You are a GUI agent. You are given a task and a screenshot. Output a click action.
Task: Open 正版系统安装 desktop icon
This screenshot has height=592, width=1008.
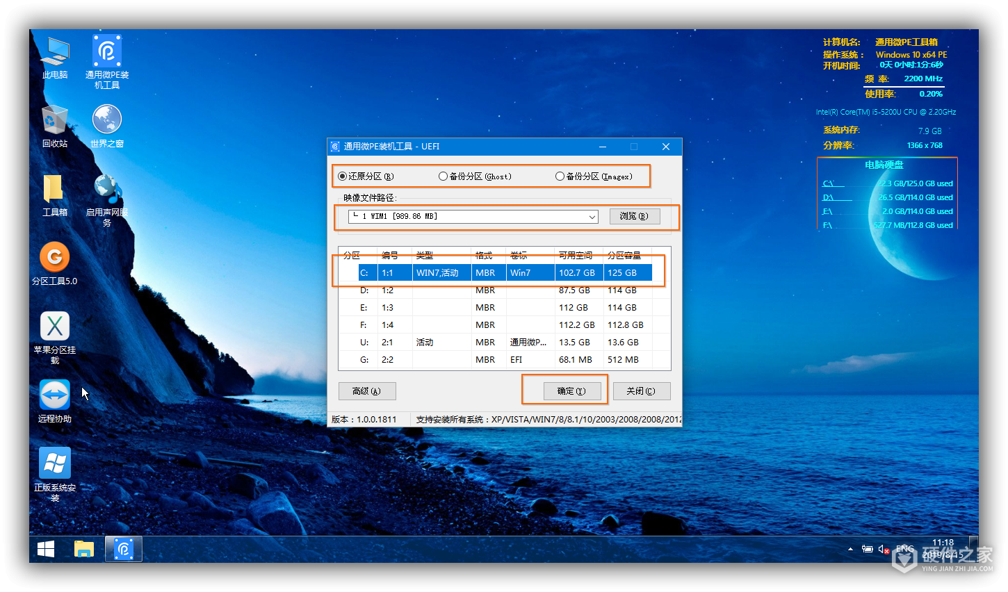click(55, 475)
